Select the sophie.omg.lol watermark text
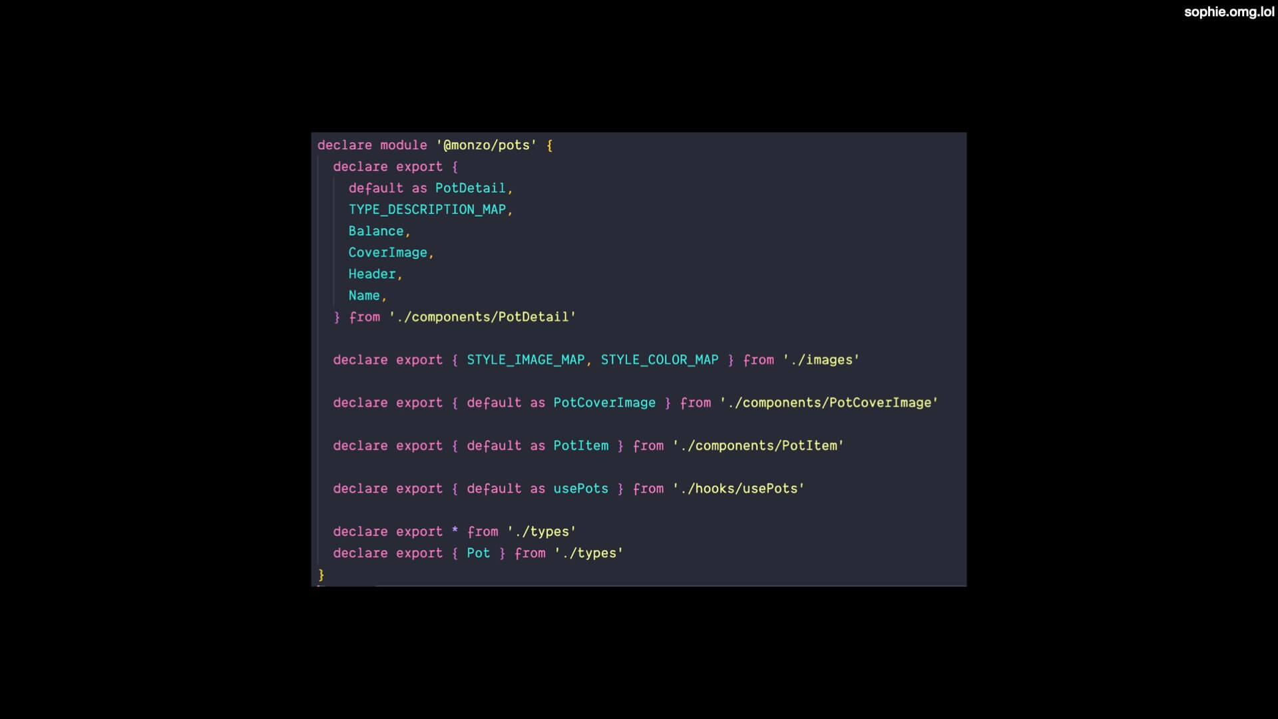Viewport: 1278px width, 719px height. click(x=1229, y=11)
